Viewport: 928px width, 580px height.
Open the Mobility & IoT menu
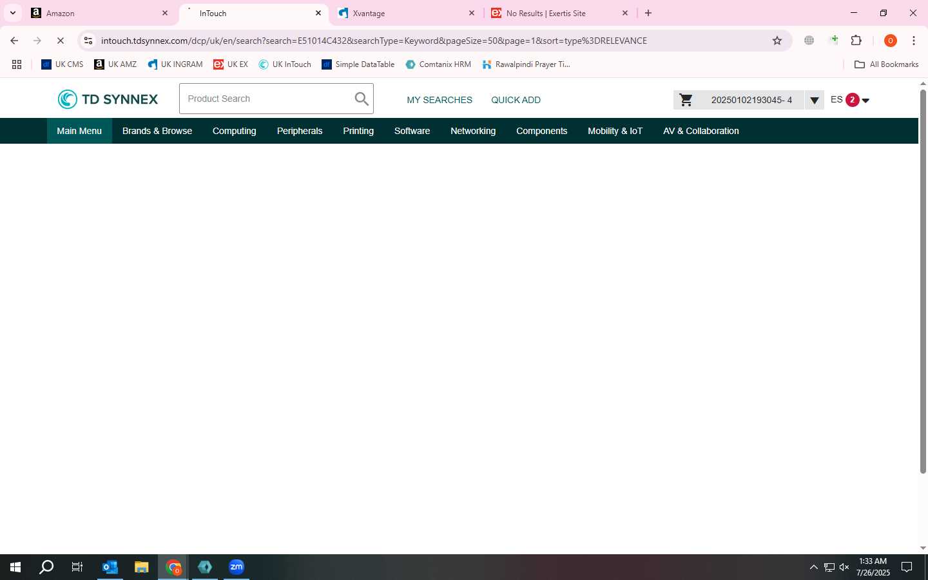click(615, 131)
